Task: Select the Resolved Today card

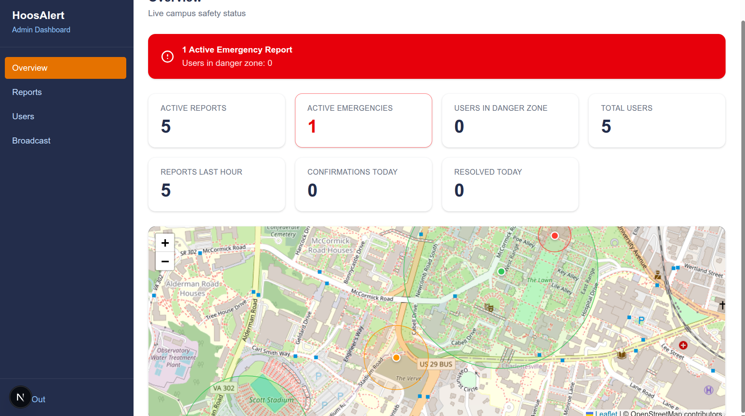Action: coord(510,184)
